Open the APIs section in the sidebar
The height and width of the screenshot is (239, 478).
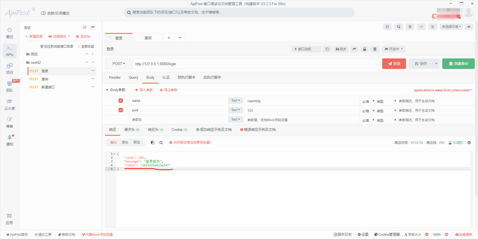(10, 51)
